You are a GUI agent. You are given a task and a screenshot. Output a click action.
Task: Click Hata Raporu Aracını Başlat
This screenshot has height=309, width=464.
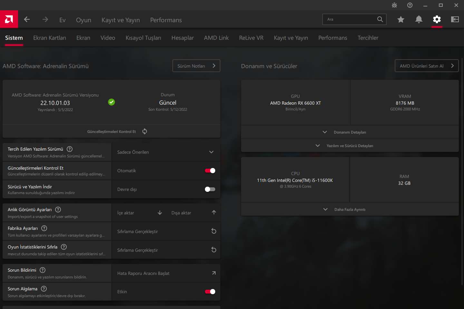[x=166, y=273]
